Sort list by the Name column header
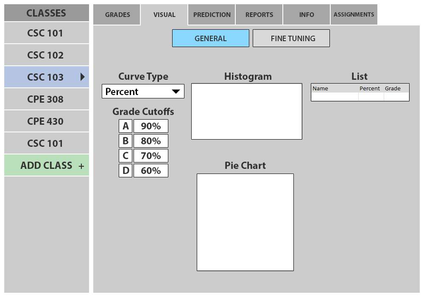 click(321, 89)
